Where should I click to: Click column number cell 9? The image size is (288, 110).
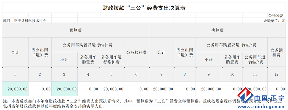click(209, 74)
